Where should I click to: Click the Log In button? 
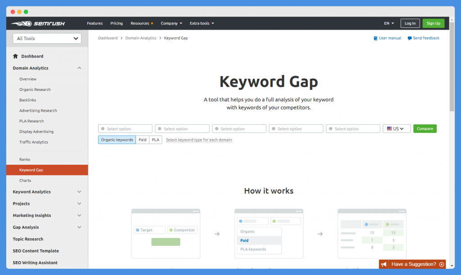coord(410,23)
